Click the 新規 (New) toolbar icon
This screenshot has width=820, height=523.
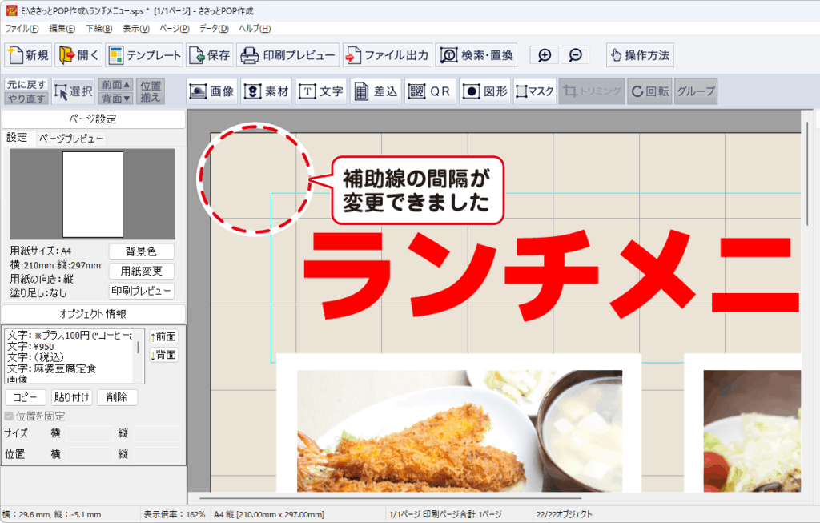(29, 55)
